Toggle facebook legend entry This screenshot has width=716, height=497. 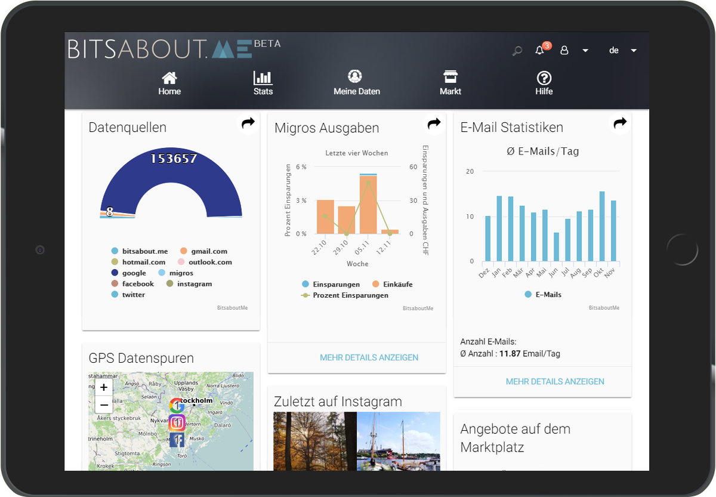click(x=132, y=284)
